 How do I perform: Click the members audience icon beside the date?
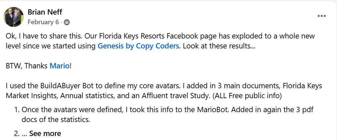pos(66,22)
